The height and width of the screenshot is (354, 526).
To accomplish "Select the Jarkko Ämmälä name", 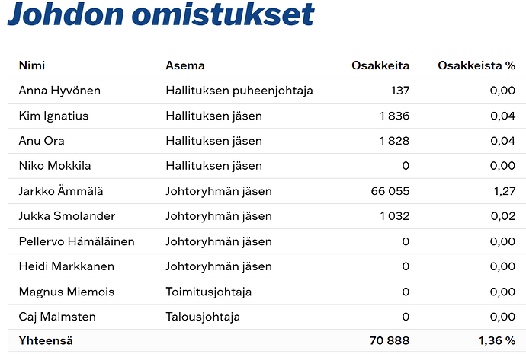I will tap(61, 191).
